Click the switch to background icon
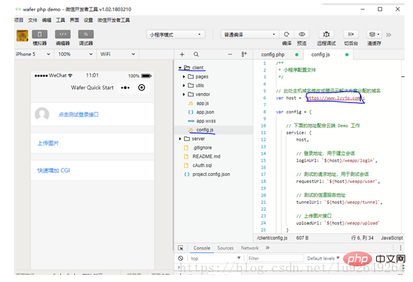 (x=351, y=35)
